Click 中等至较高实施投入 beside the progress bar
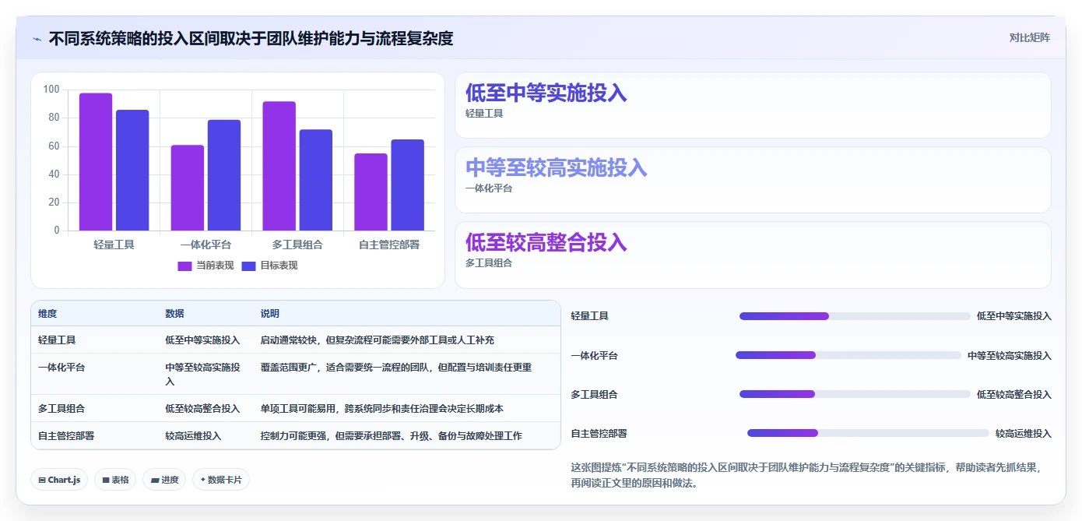The width and height of the screenshot is (1082, 521). point(1010,356)
